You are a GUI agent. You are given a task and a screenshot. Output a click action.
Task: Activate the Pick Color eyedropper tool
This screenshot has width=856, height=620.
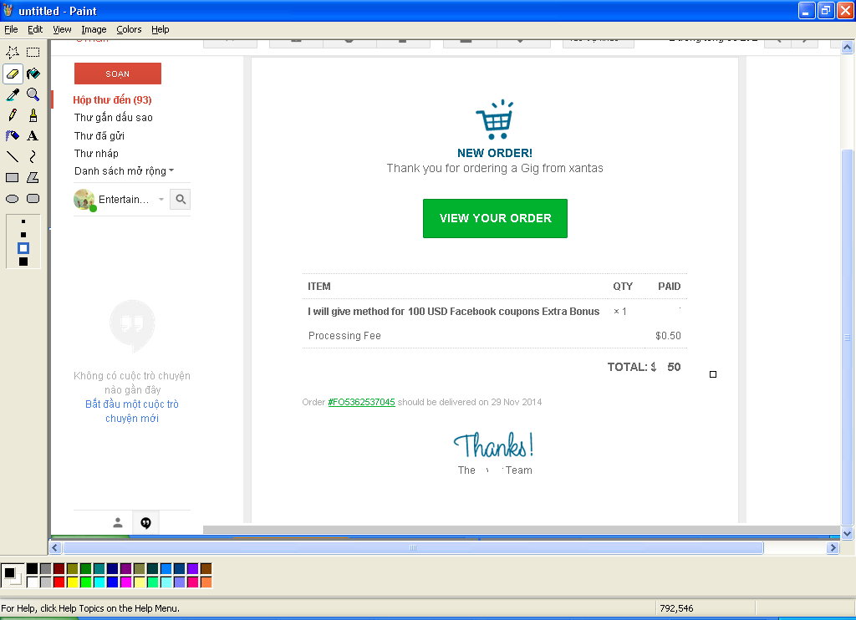pos(12,94)
